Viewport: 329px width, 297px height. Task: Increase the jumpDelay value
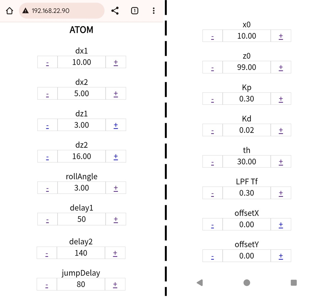(115, 284)
